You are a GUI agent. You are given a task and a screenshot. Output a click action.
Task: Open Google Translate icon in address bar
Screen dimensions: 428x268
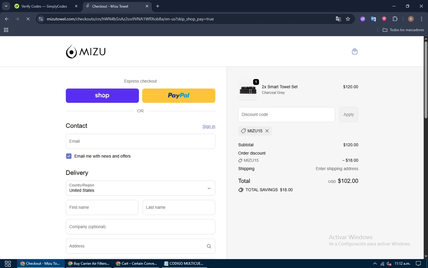pos(338,19)
